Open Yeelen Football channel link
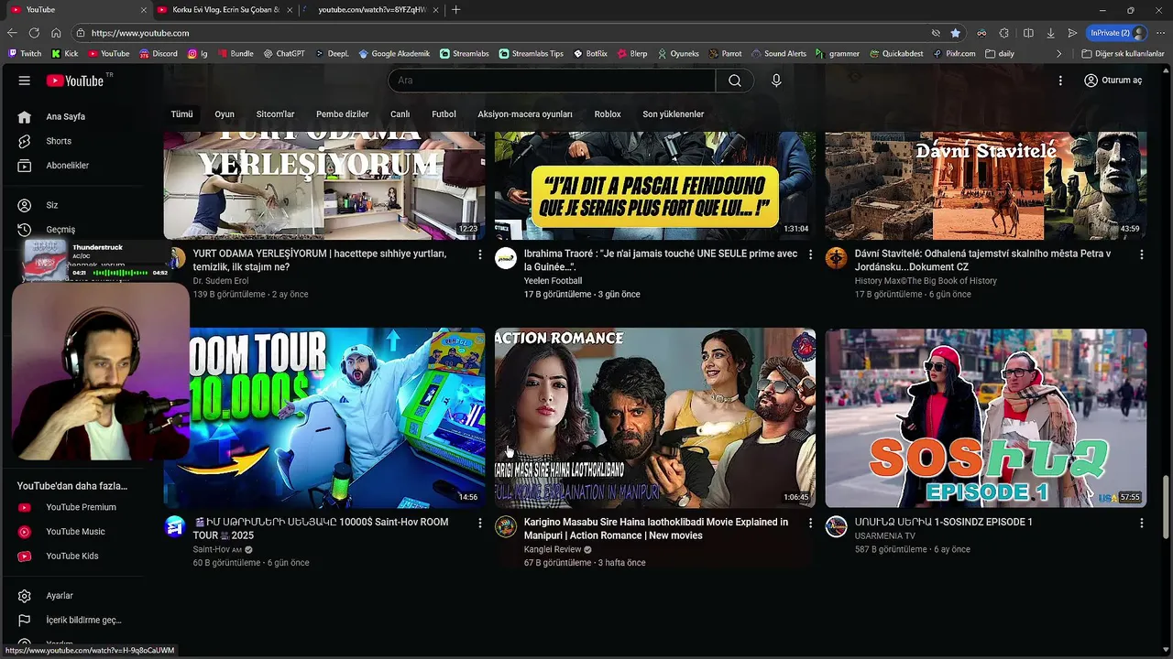Screen dimensions: 1173x659 (553, 281)
